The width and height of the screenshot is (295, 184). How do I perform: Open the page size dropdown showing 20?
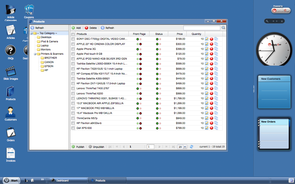185,147
